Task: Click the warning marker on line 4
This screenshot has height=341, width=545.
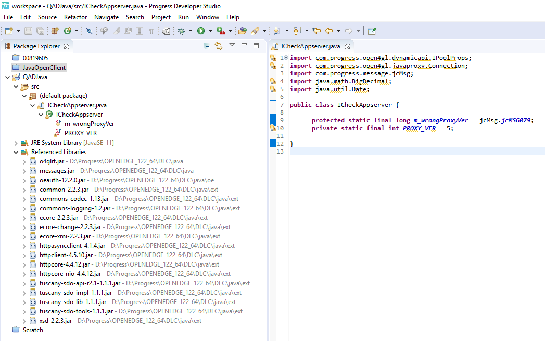Action: coord(273,81)
